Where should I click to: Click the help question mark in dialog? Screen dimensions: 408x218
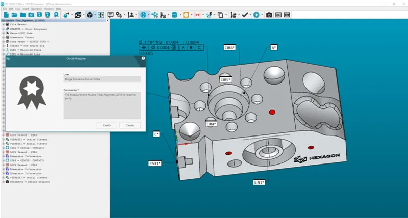click(x=143, y=58)
